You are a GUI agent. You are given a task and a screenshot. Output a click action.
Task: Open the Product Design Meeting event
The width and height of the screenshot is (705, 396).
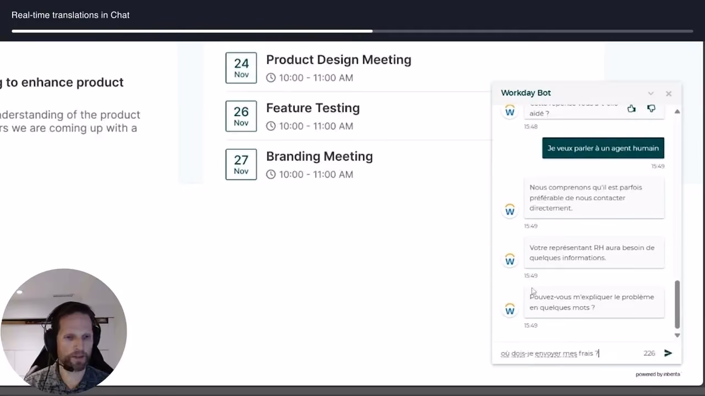pyautogui.click(x=338, y=59)
